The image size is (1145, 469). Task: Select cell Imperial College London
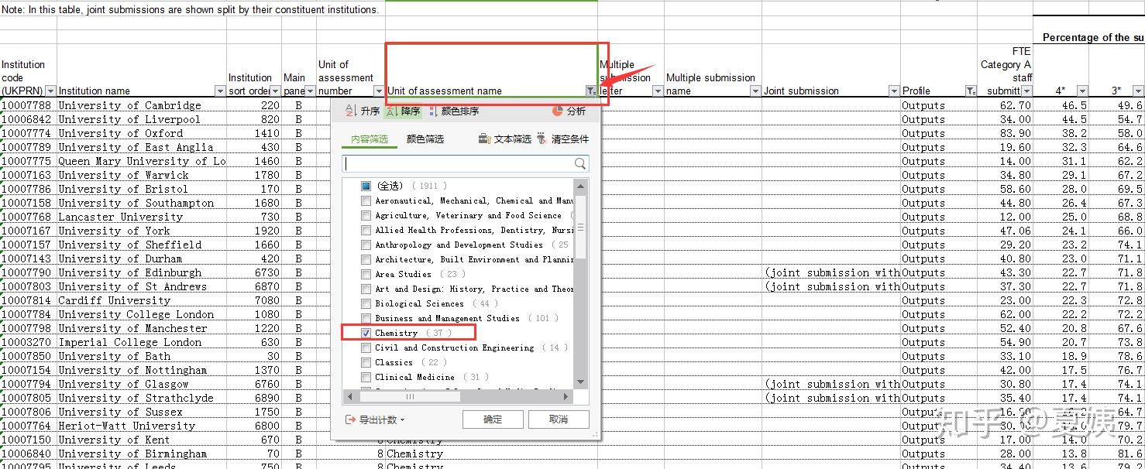click(x=142, y=342)
